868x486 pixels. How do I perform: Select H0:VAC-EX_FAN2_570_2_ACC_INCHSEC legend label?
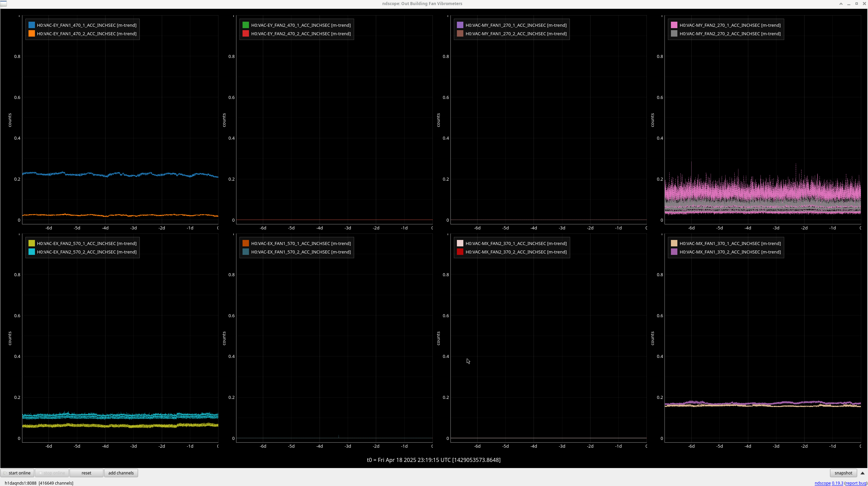(86, 252)
